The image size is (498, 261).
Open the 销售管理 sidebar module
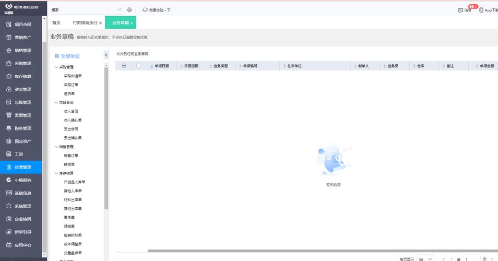tap(22, 51)
